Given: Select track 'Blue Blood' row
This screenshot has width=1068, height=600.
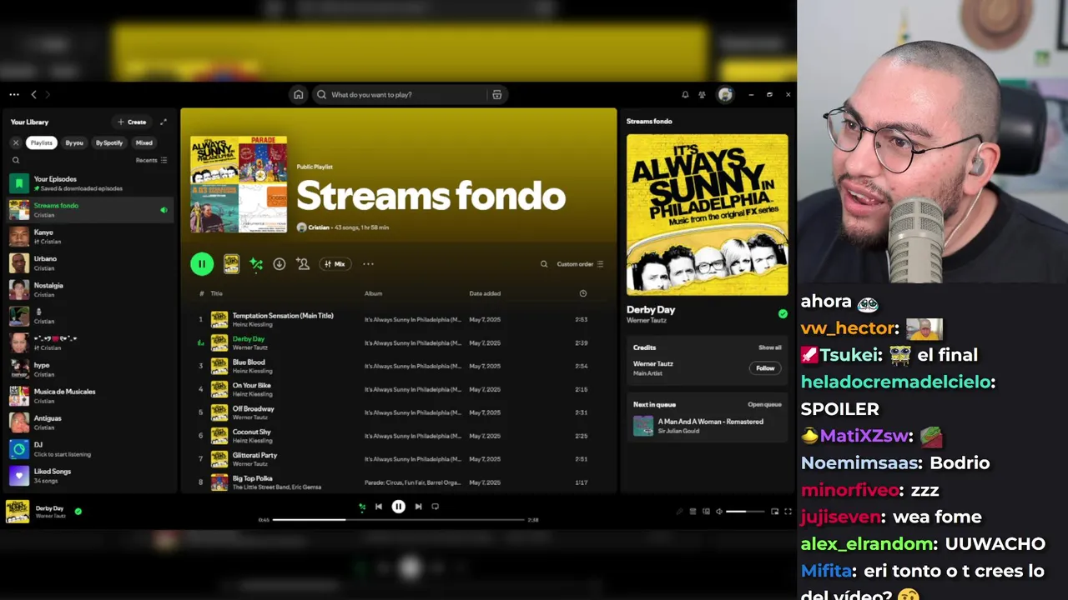Looking at the screenshot, I should pyautogui.click(x=397, y=366).
